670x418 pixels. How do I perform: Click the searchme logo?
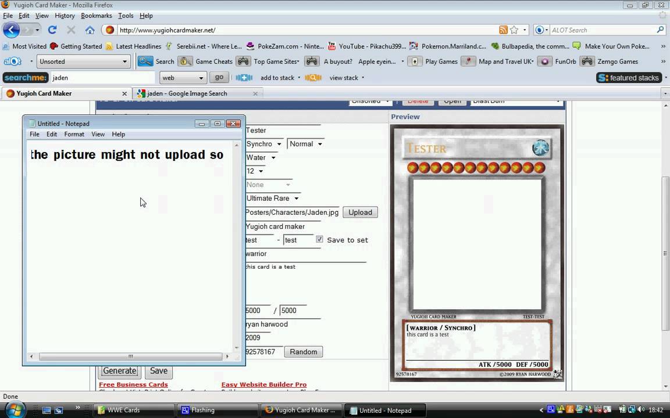click(x=25, y=78)
